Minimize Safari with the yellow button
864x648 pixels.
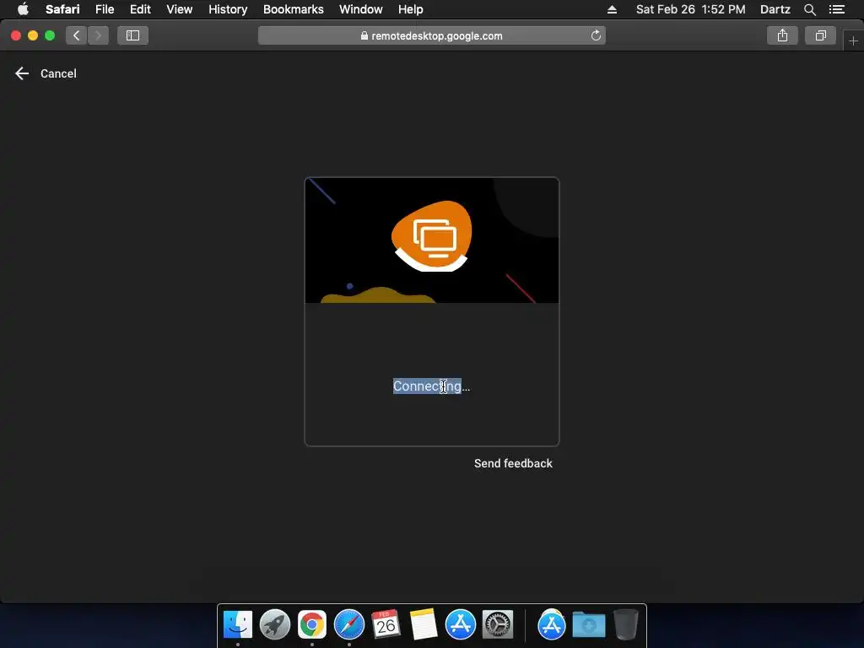[33, 35]
